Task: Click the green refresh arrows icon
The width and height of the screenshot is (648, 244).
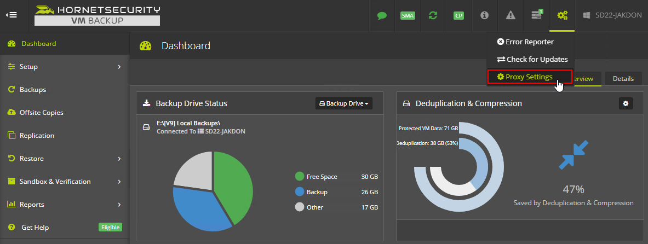Action: coord(433,16)
